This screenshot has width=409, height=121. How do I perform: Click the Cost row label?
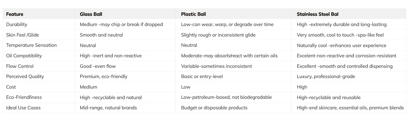click(x=11, y=87)
